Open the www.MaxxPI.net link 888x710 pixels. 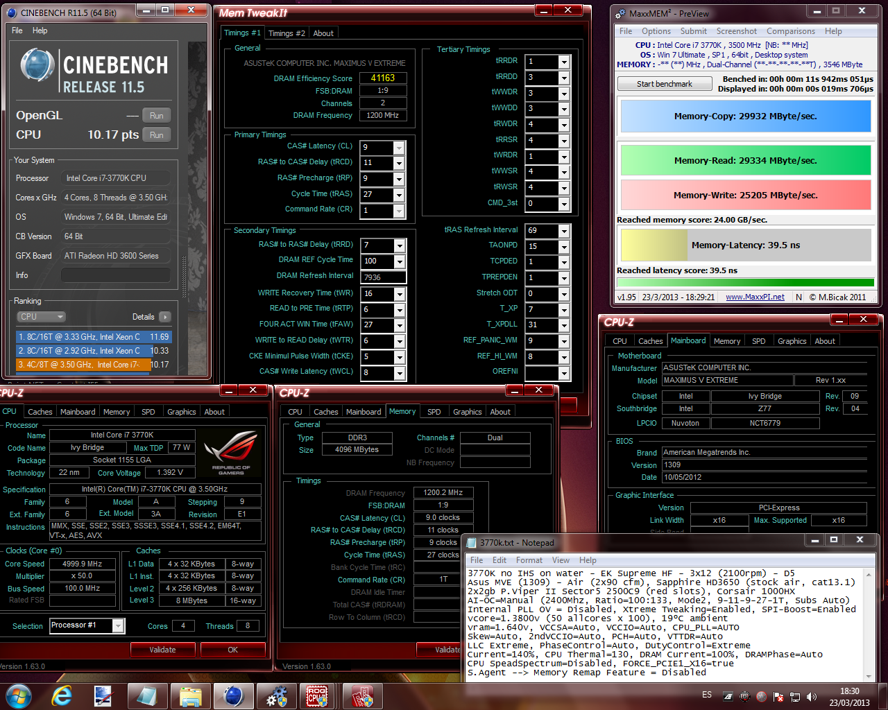click(x=755, y=297)
